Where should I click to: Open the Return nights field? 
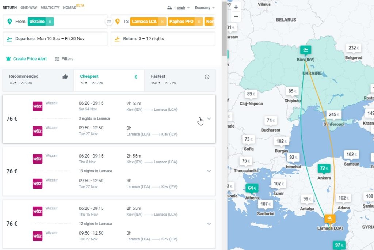(163, 39)
